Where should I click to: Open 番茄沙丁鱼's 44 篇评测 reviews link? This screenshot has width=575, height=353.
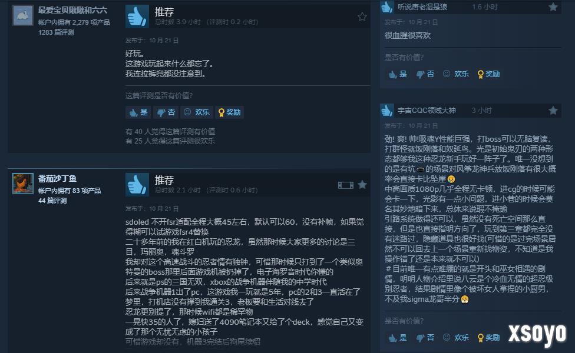click(x=52, y=201)
